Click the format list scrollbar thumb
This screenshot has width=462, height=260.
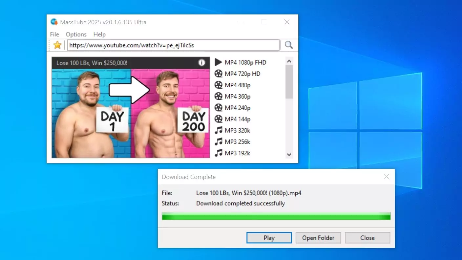pyautogui.click(x=289, y=82)
